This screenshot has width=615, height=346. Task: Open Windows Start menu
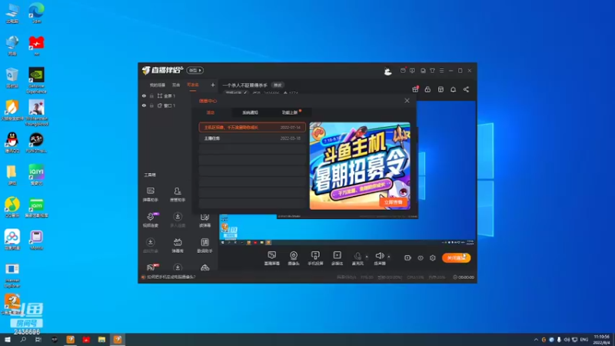8,339
